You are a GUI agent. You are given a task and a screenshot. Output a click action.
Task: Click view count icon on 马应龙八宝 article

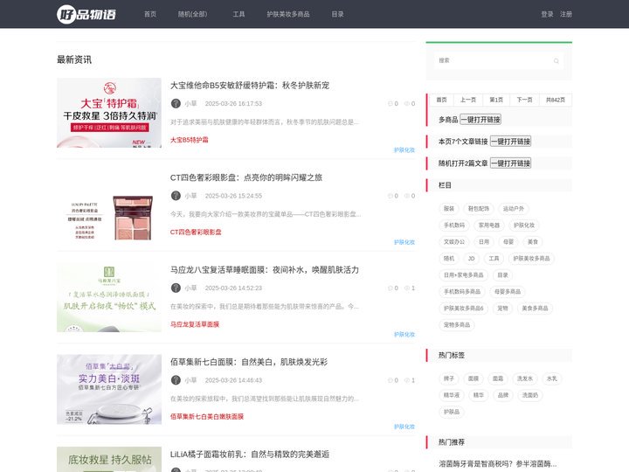coord(407,288)
